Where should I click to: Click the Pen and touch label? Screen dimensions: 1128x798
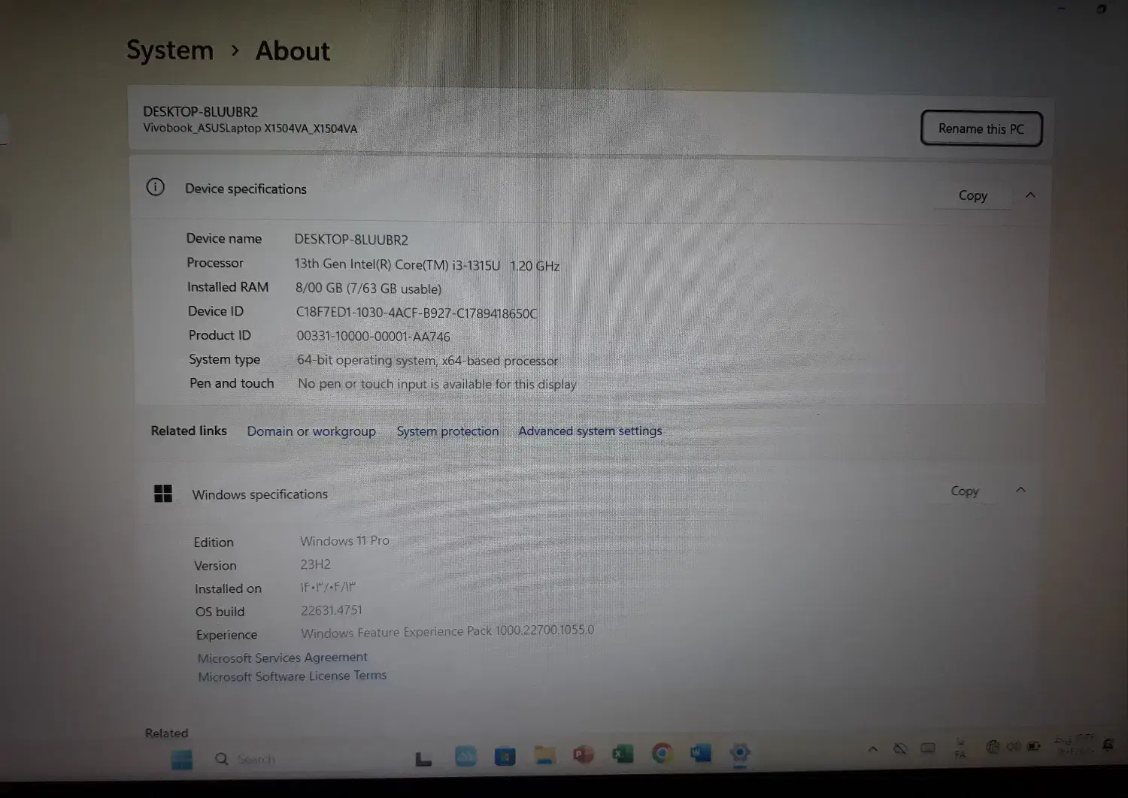(x=232, y=383)
